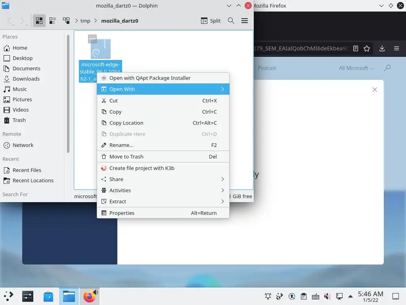406x305 pixels.
Task: Choose Rename... from context menu
Action: 163,145
